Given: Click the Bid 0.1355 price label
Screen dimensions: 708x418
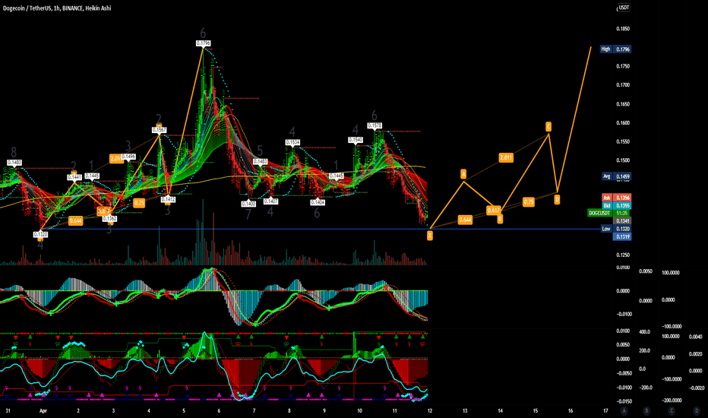Looking at the screenshot, I should [616, 206].
